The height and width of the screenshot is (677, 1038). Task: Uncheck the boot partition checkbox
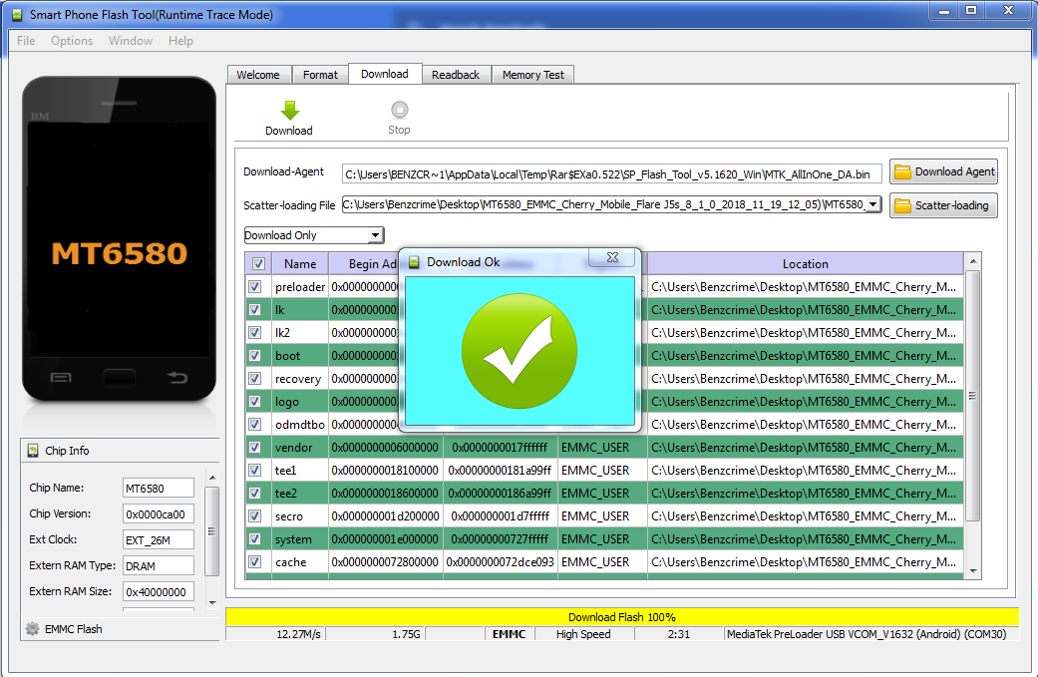pos(255,355)
